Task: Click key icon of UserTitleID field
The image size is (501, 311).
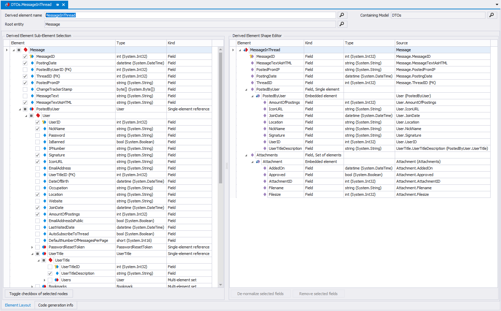Action: click(x=57, y=267)
